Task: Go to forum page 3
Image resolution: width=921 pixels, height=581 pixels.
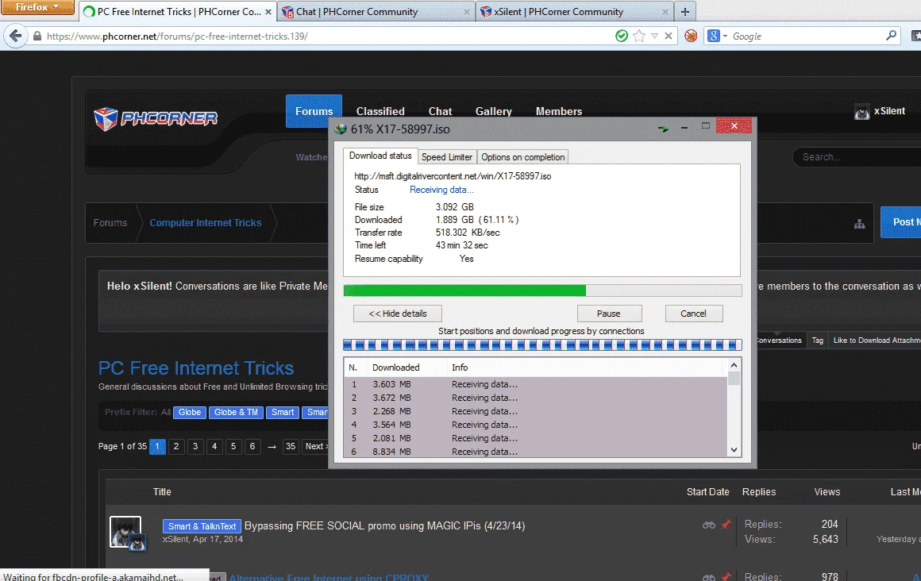Action: click(195, 447)
